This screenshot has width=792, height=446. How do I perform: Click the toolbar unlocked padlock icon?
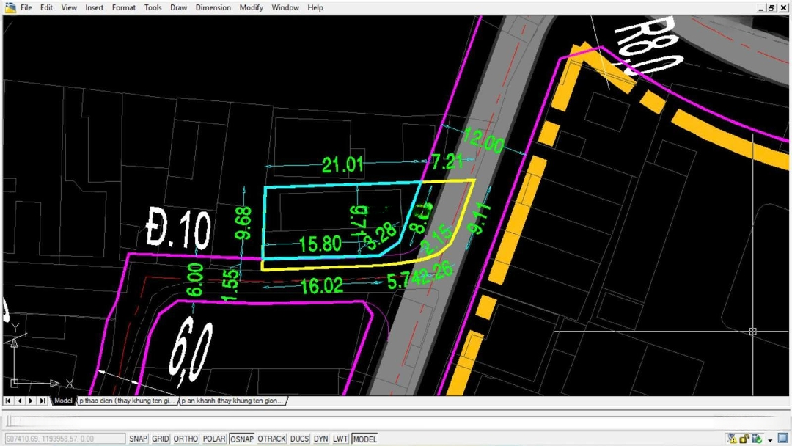pyautogui.click(x=744, y=439)
